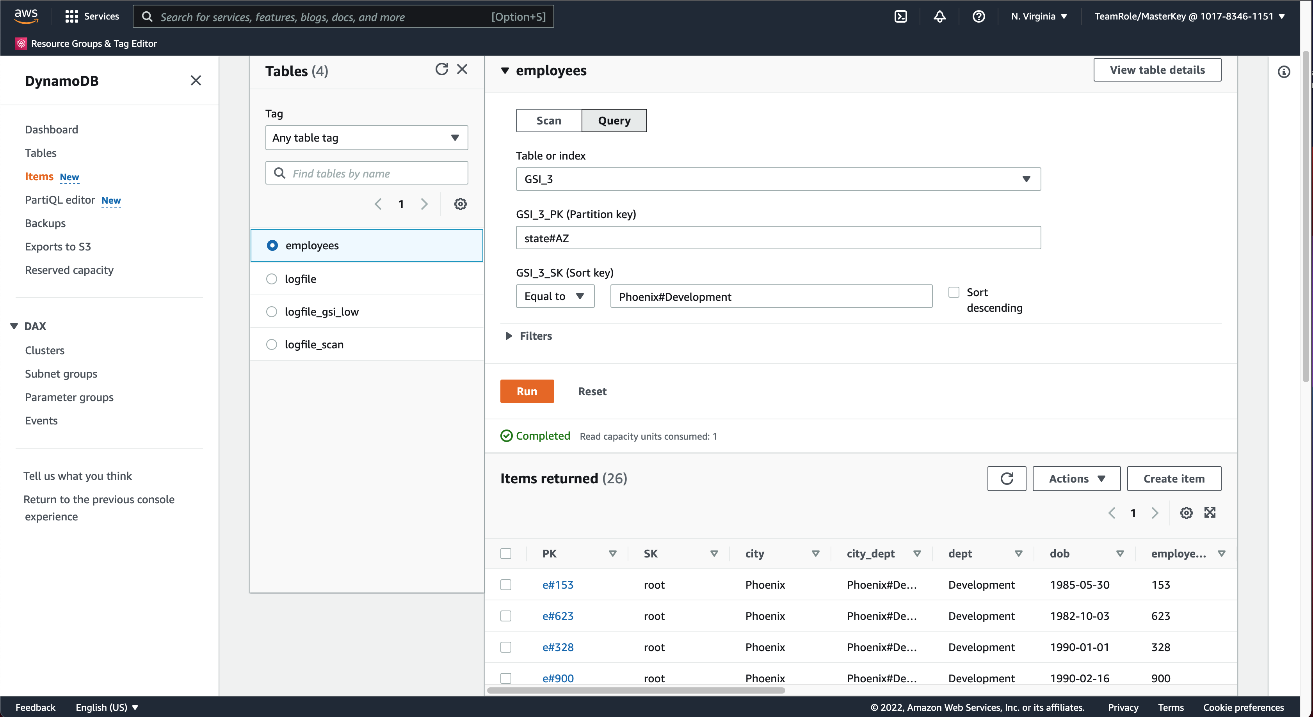Viewport: 1313px width, 717px height.
Task: Go to previous page of tables list
Action: (378, 204)
